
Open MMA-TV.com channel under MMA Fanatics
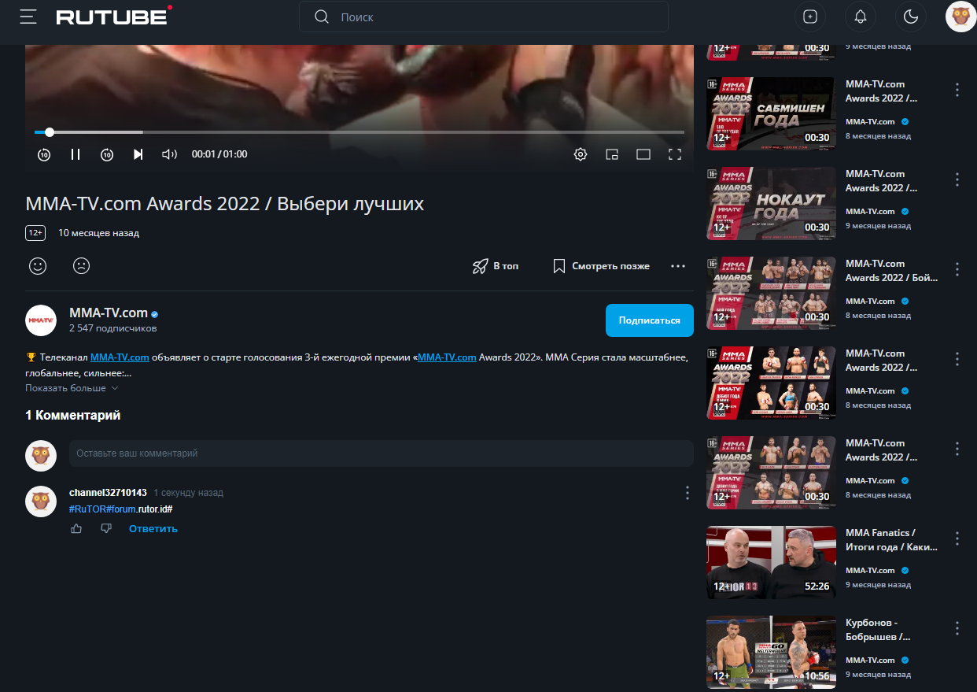[870, 570]
